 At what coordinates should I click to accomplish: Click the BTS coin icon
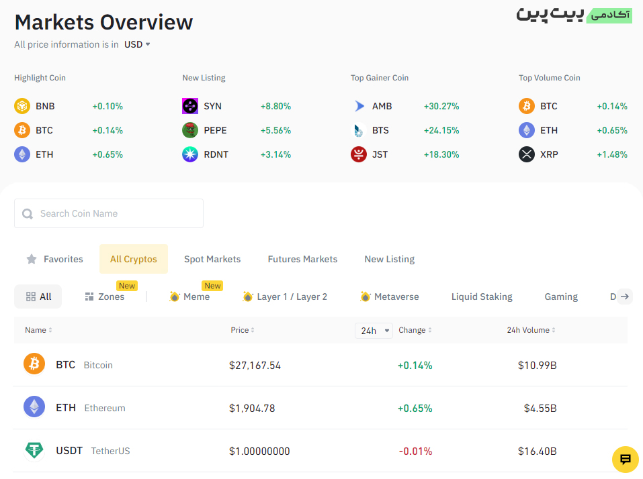[359, 130]
